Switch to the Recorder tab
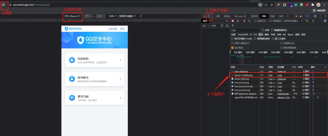Viewport: 328px width, 136px height. [240, 16]
